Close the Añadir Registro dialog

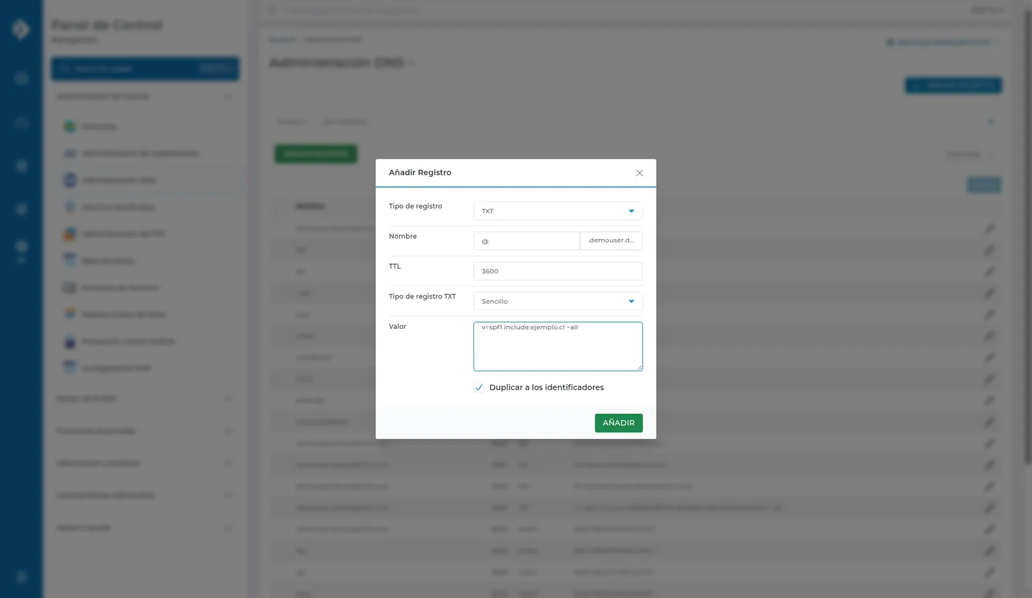click(639, 173)
